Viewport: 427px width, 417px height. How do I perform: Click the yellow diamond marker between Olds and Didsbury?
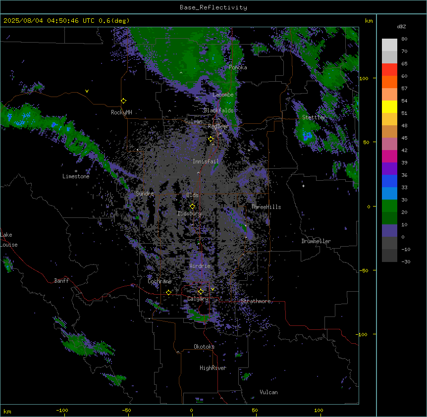point(192,207)
